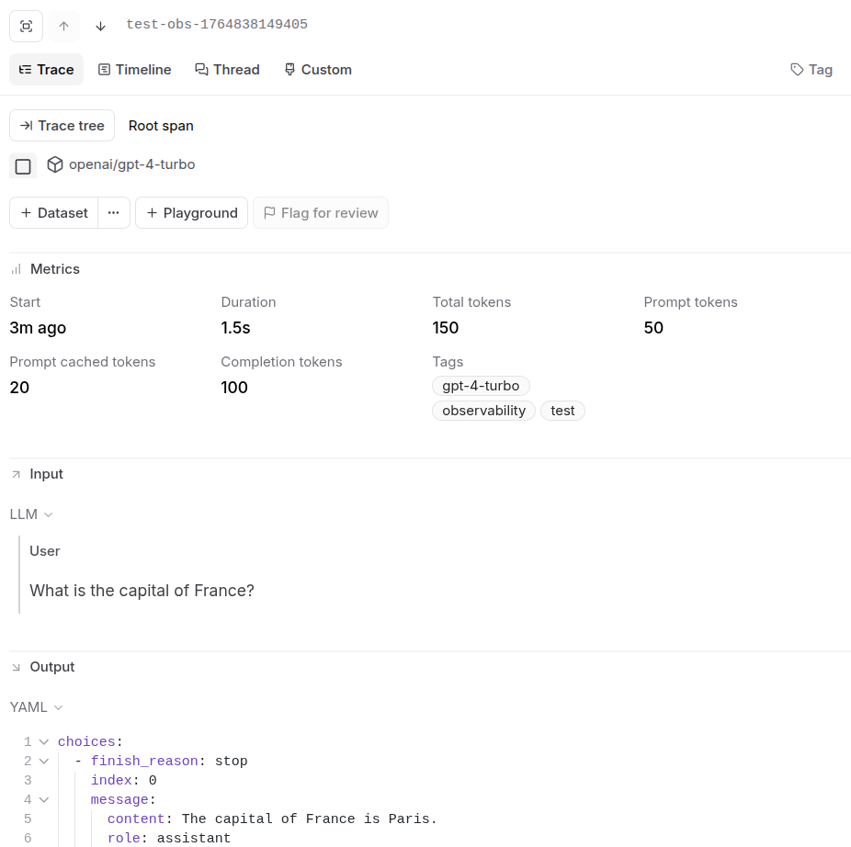Open the YAML output format dropdown
This screenshot has width=851, height=847.
[37, 707]
